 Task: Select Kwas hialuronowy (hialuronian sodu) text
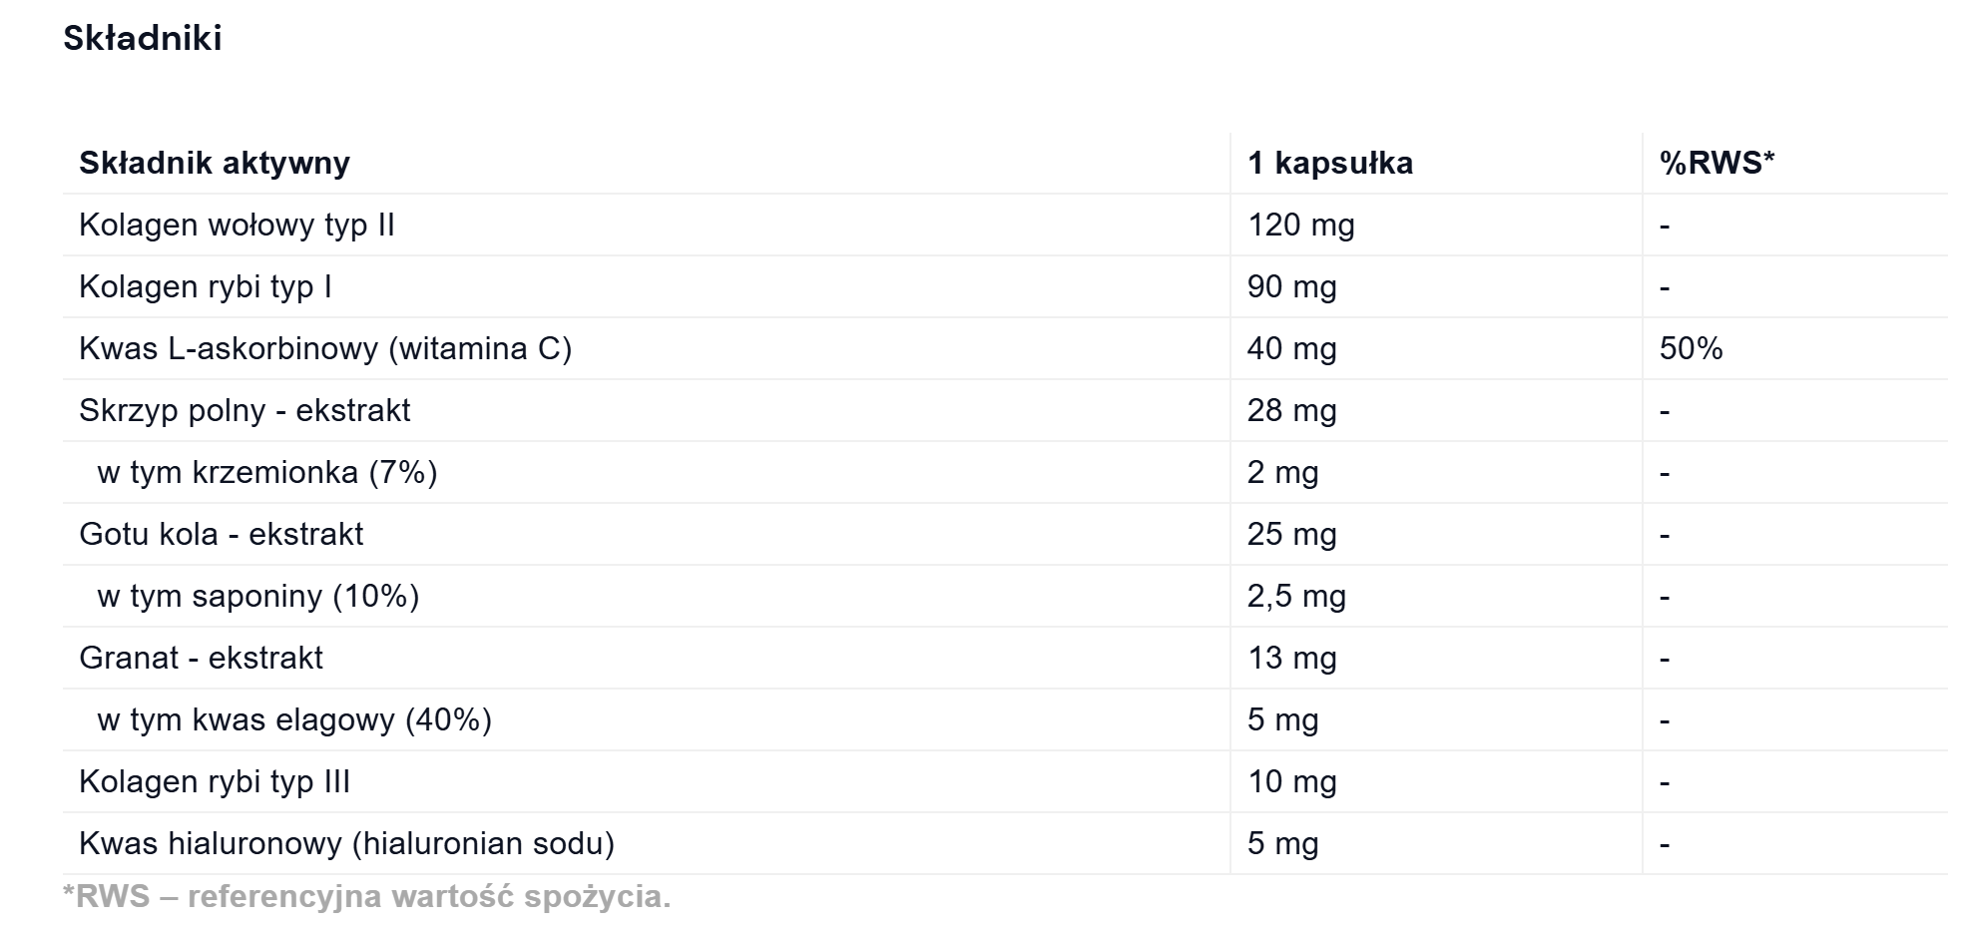click(x=346, y=843)
